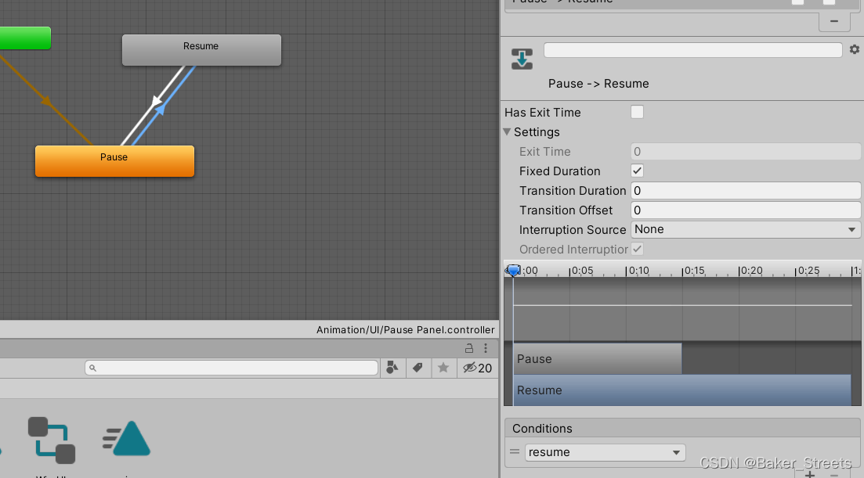Click the Search by Type icon

[392, 368]
